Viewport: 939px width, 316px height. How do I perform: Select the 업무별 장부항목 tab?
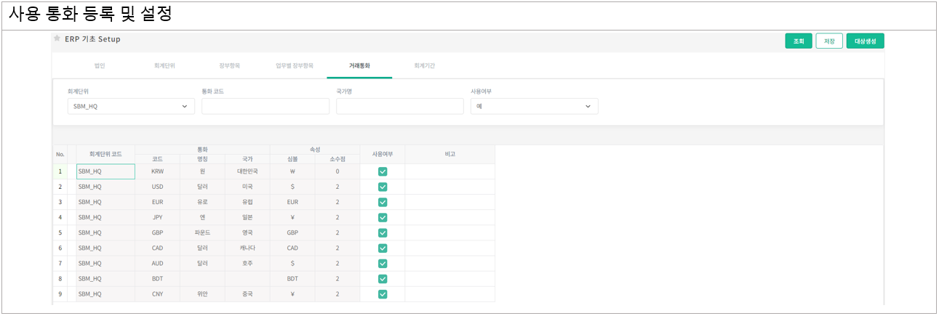click(295, 65)
